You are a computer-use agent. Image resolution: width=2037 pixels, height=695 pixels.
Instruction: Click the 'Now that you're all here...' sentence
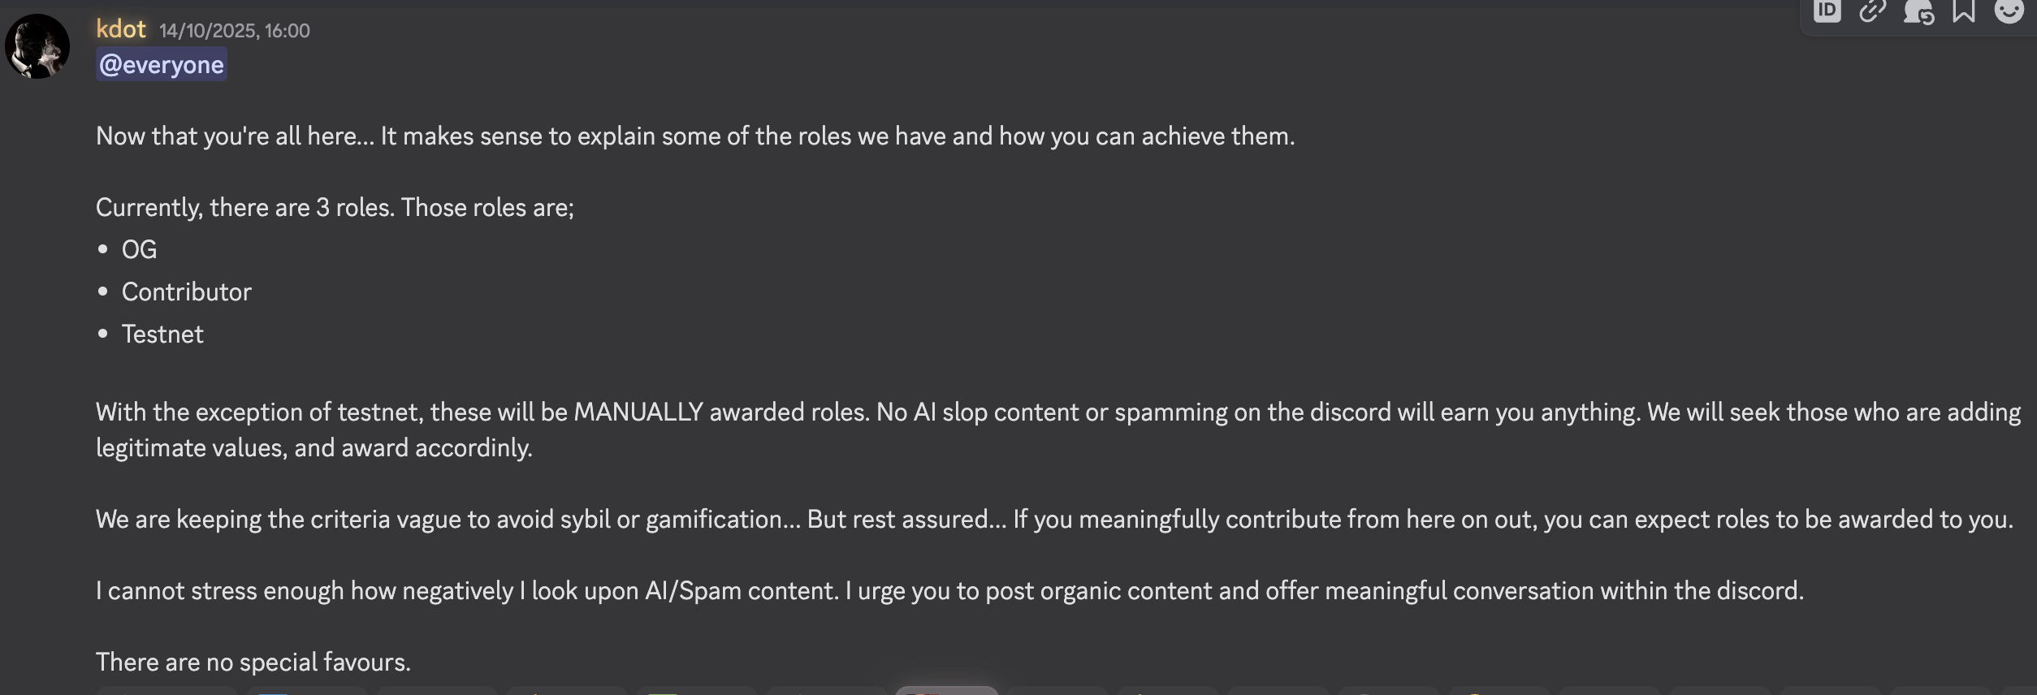[x=695, y=136]
